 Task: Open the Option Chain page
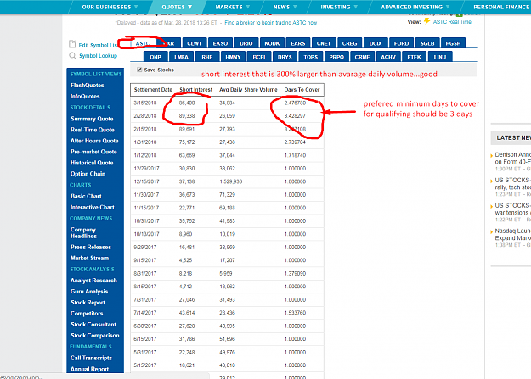(x=88, y=174)
